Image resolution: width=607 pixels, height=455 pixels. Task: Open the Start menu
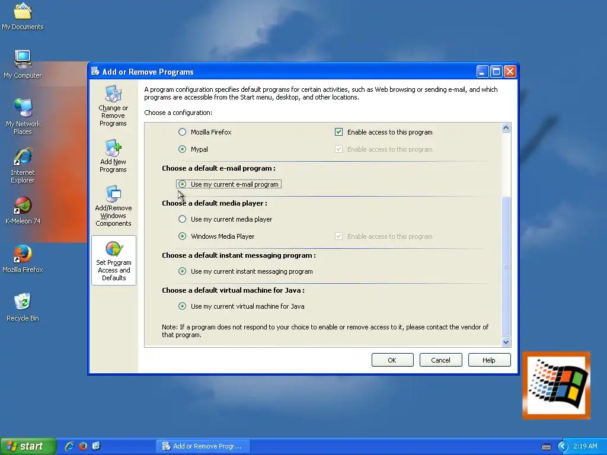(28, 446)
